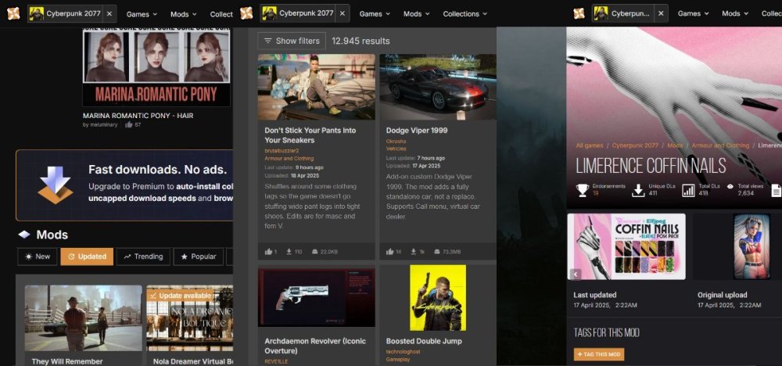Click download icon beside 110
Image resolution: width=782 pixels, height=366 pixels.
pos(289,252)
